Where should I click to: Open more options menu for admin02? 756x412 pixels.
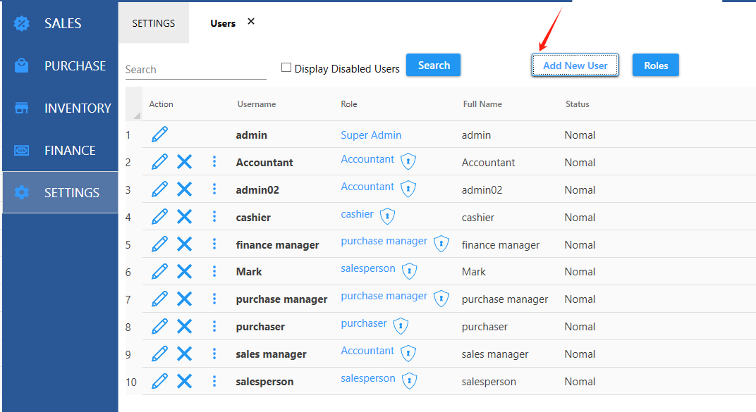pyautogui.click(x=214, y=189)
